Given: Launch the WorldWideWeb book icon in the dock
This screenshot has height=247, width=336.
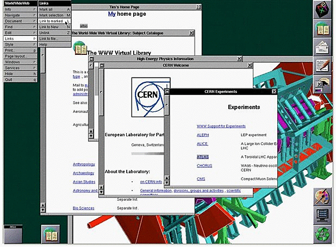Looking at the screenshot, I should click(x=322, y=29).
